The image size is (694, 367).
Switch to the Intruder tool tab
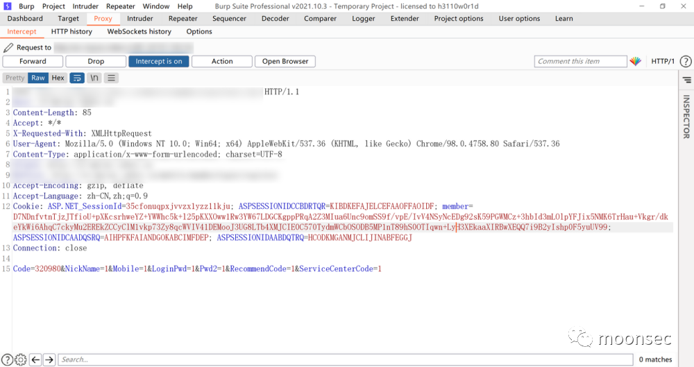click(x=140, y=19)
